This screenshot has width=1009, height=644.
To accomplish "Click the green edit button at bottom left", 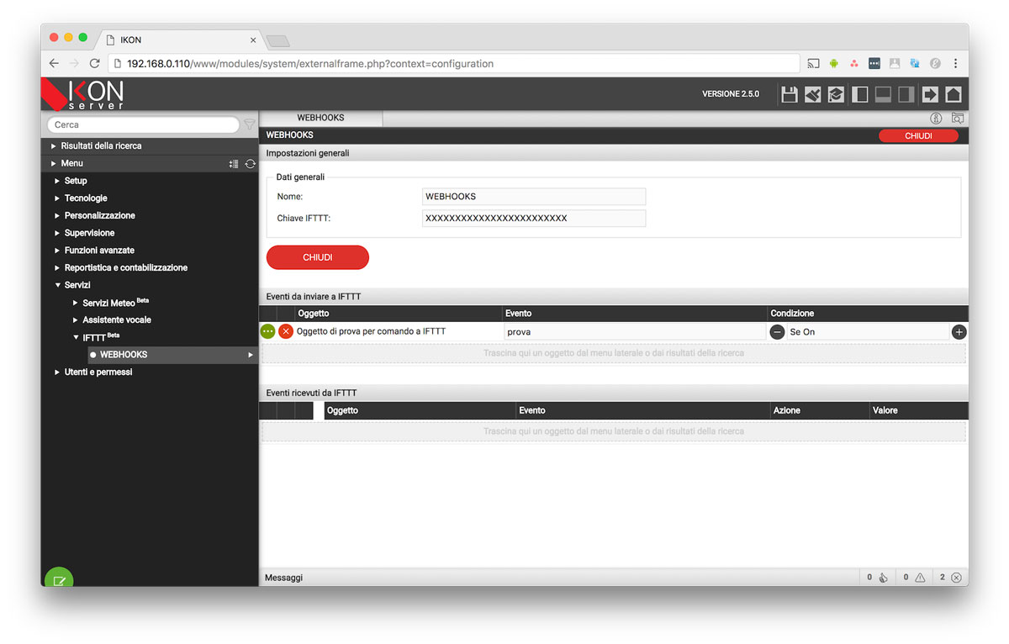I will coord(59,579).
